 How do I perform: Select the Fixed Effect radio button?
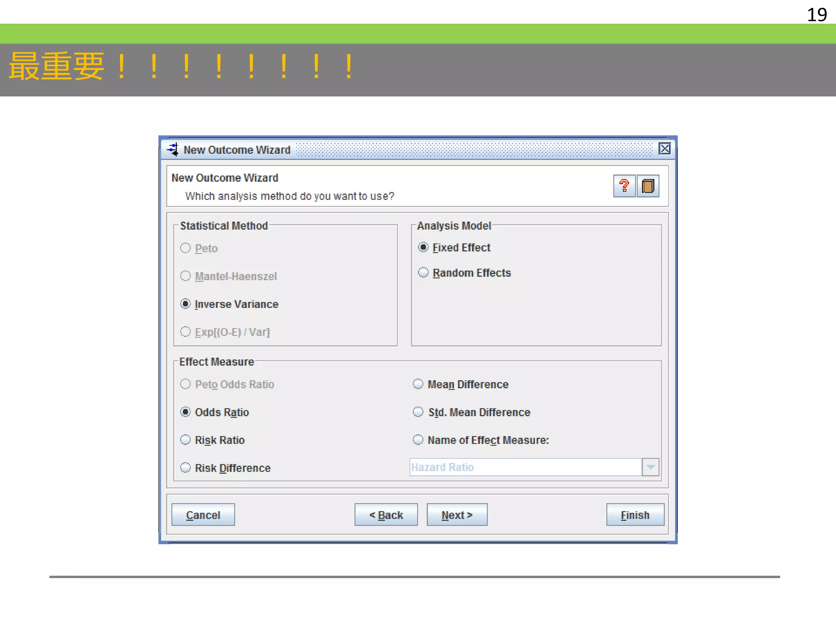pyautogui.click(x=423, y=247)
